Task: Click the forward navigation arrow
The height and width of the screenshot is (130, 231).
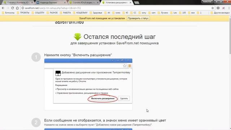Action: 8,8
